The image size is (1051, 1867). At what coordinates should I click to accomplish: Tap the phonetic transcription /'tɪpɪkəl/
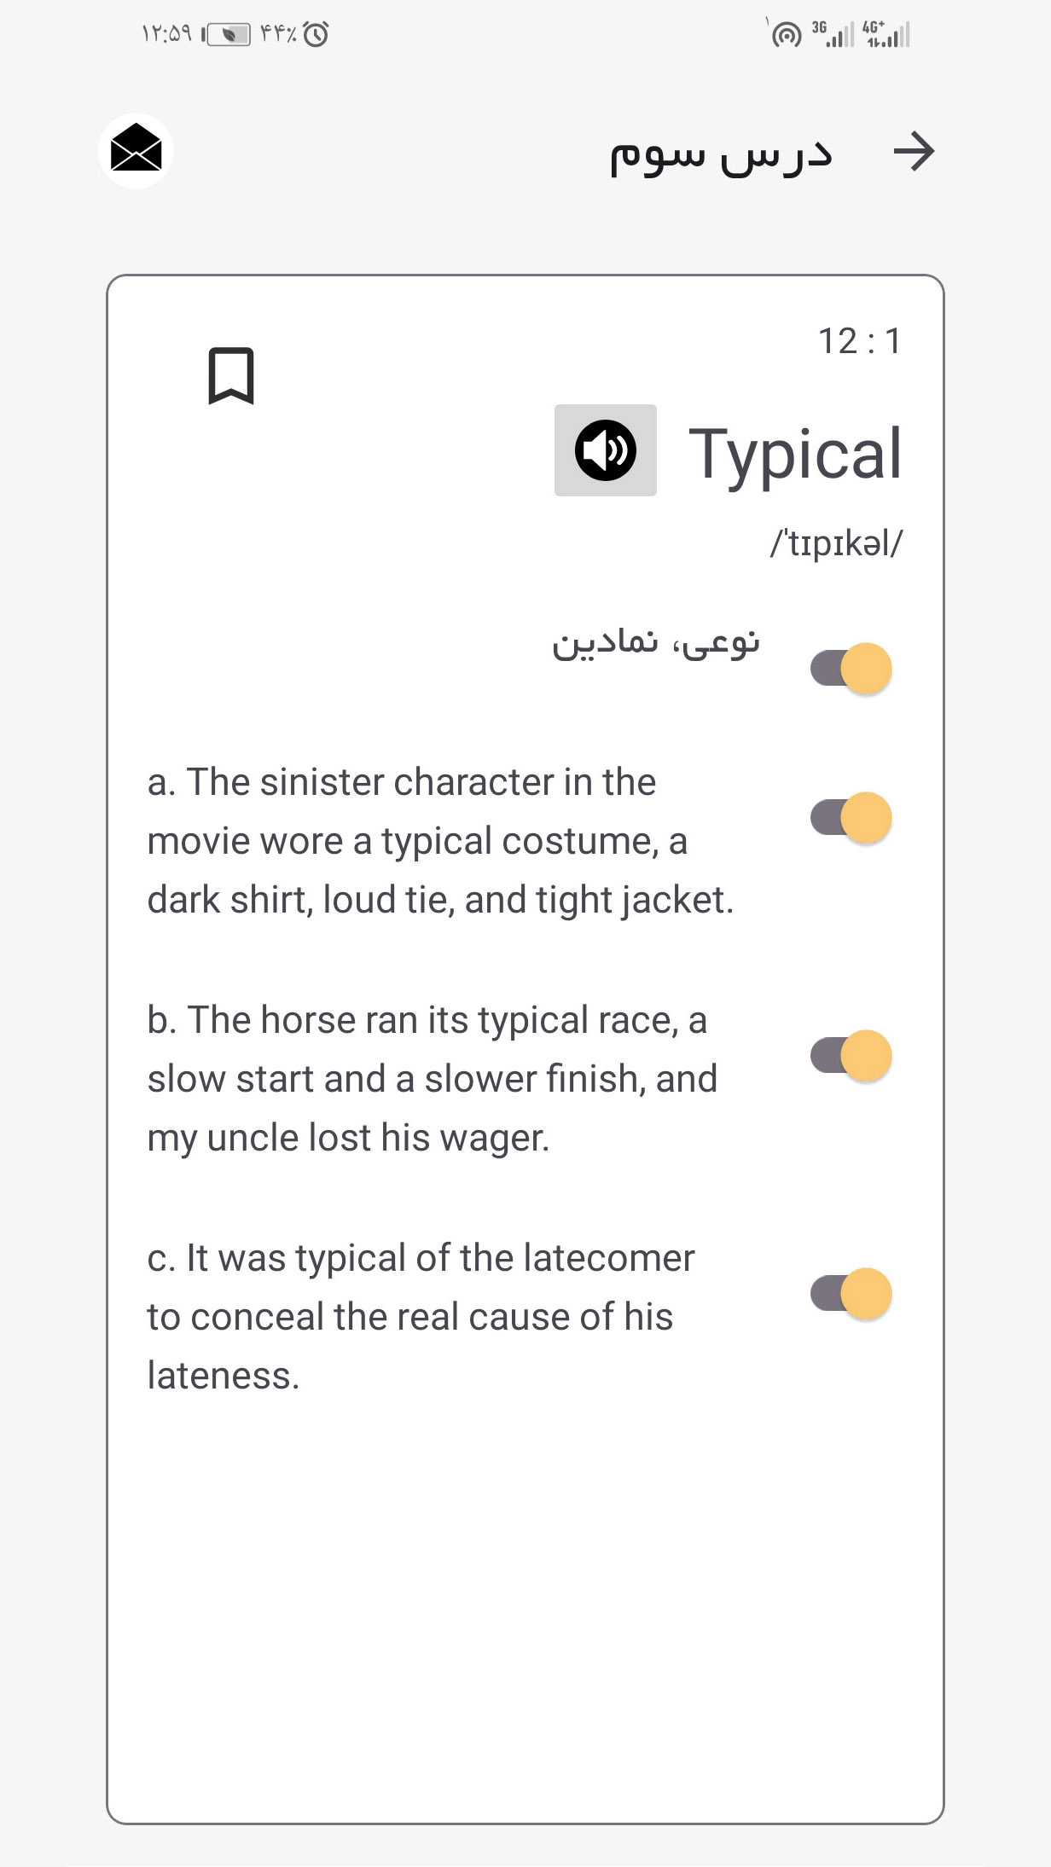pos(836,543)
